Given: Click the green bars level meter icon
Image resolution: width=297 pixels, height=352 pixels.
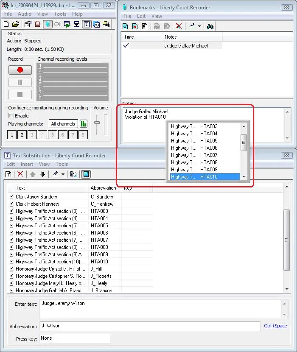Looking at the screenshot, I should [83, 123].
